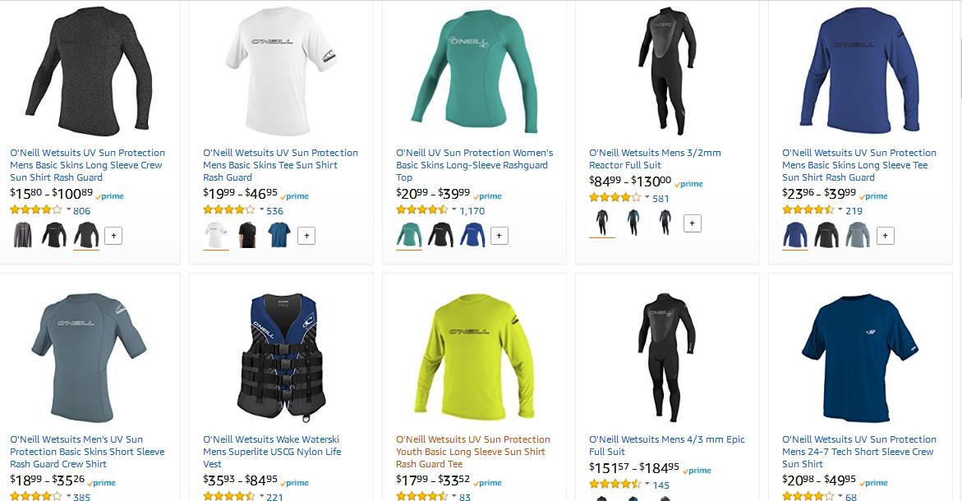Open the Mens 3/2mm Reactor Full Suit link
962x501 pixels.
655,159
